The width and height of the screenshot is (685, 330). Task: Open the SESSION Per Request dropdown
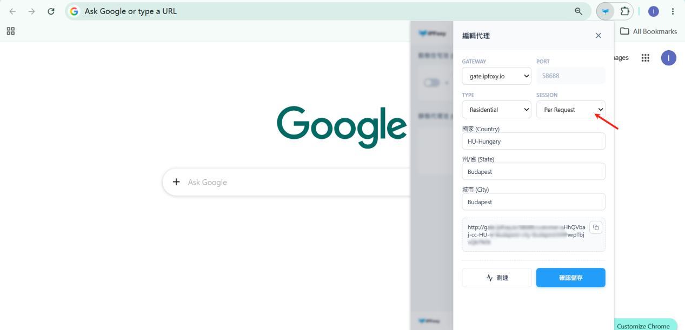570,110
